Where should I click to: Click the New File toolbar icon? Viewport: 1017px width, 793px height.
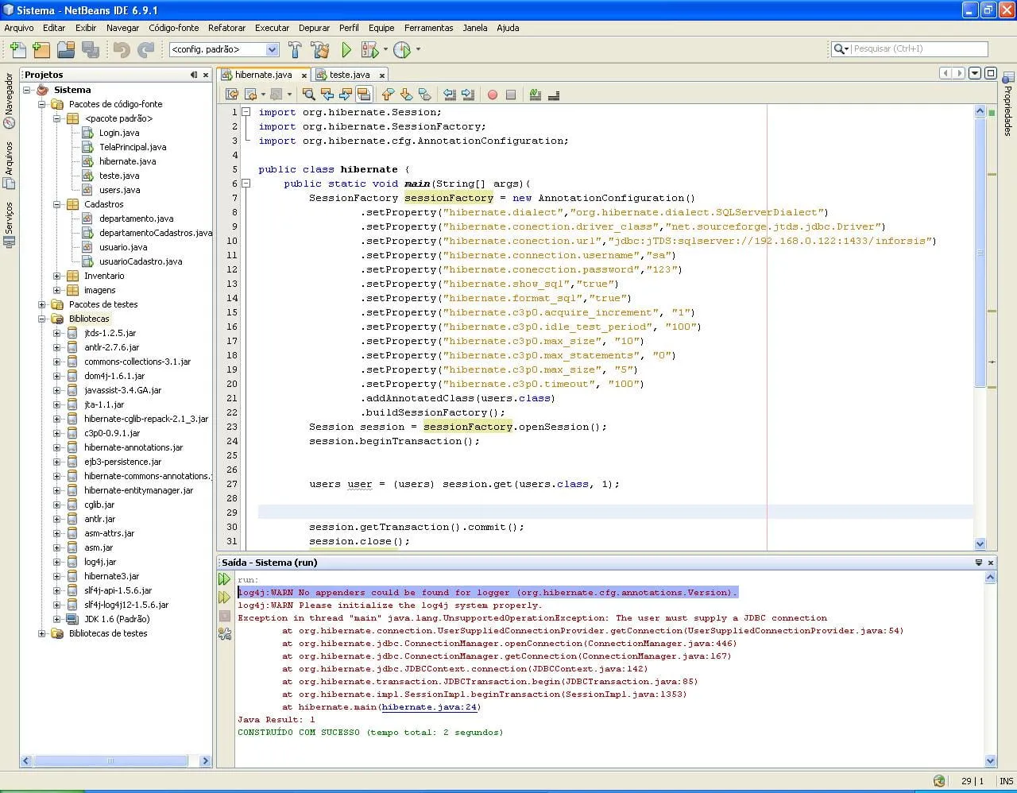[17, 50]
